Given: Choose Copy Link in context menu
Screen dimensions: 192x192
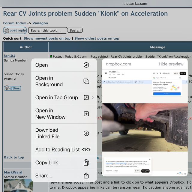Looking at the screenshot, I should point(64,163).
